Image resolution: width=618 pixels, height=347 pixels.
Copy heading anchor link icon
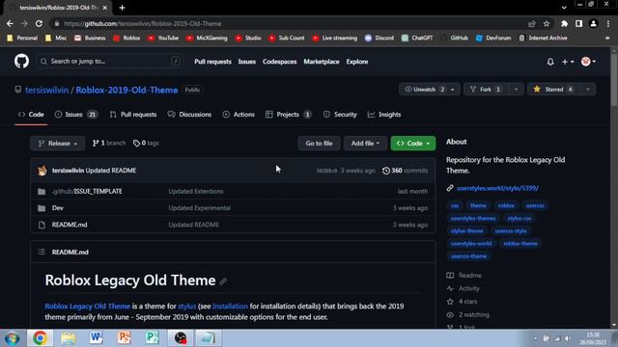tap(223, 281)
